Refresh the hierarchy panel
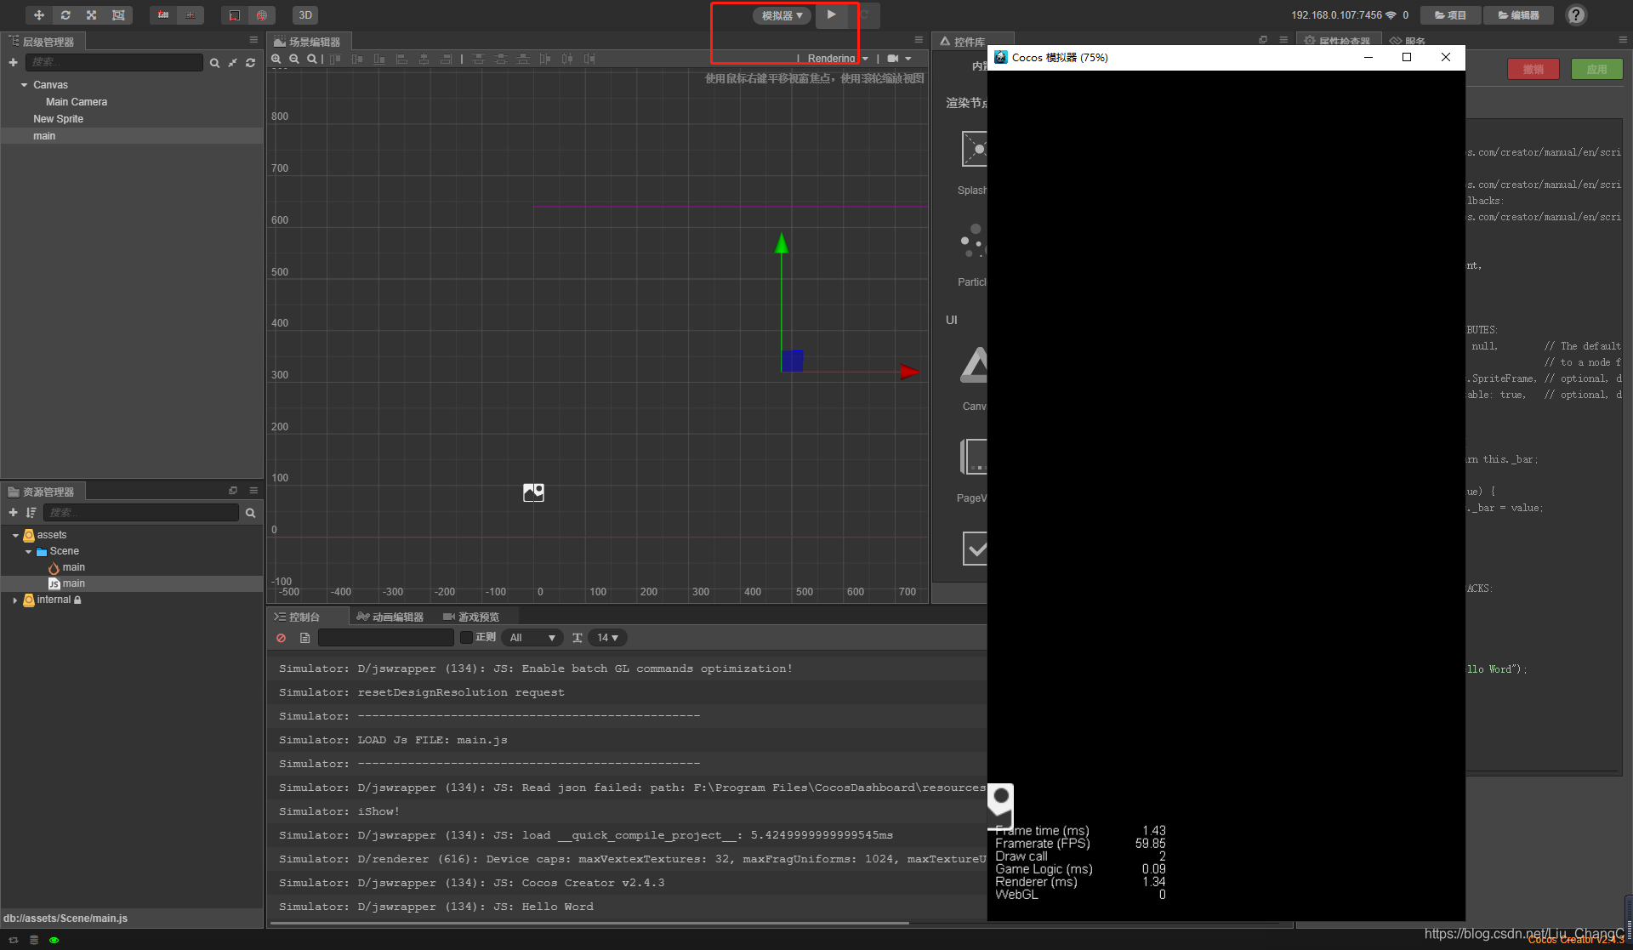Screen dimensions: 1633x950 (250, 63)
